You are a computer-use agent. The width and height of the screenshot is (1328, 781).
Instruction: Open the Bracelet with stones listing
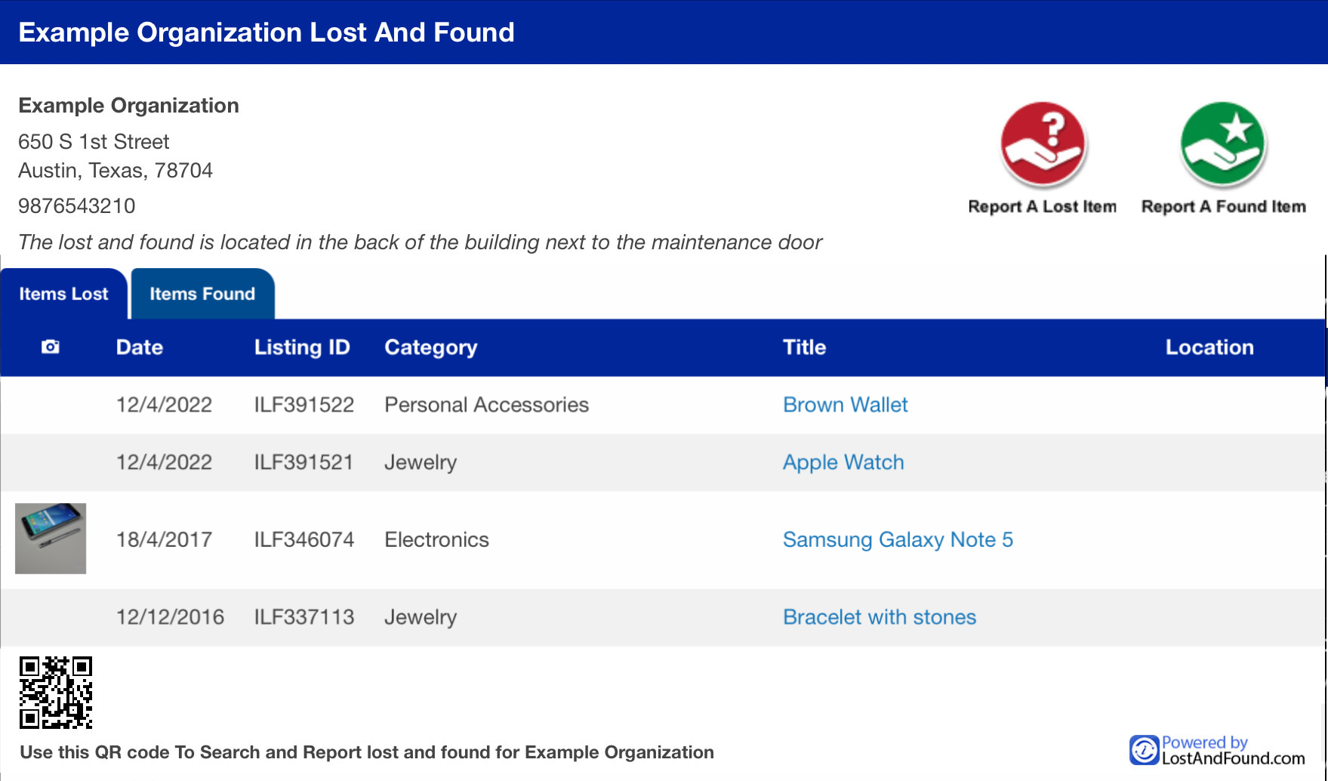(x=880, y=617)
